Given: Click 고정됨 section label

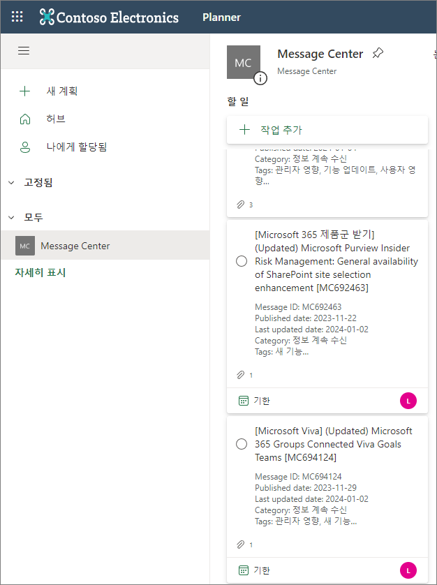Looking at the screenshot, I should point(38,183).
